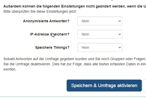
Task: Click 'Nein' value in Speichere Timings field
Action: pyautogui.click(x=85, y=47)
